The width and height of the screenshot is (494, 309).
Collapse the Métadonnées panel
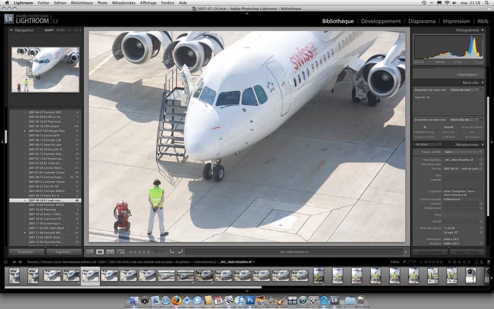(x=482, y=145)
